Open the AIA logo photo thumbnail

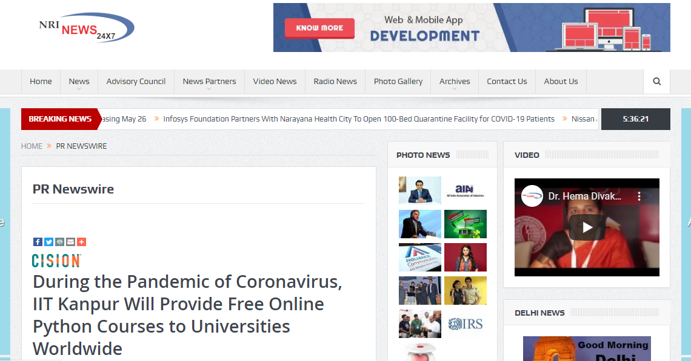[466, 191]
